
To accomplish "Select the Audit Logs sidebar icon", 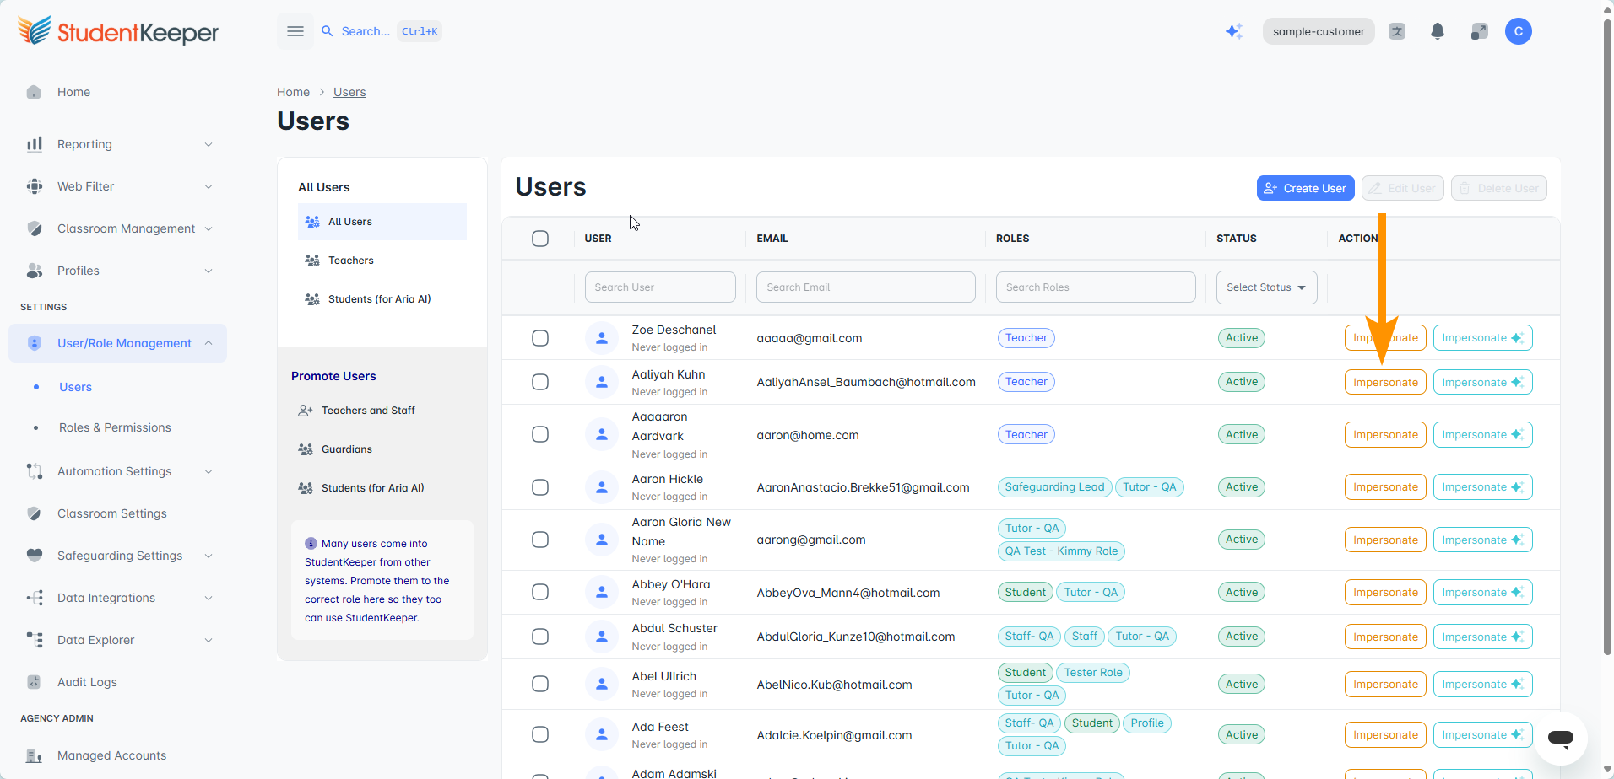I will coord(35,682).
